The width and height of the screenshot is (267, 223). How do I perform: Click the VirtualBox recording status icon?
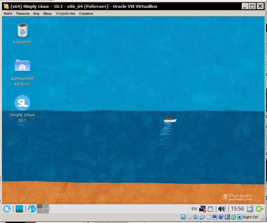click(221, 217)
